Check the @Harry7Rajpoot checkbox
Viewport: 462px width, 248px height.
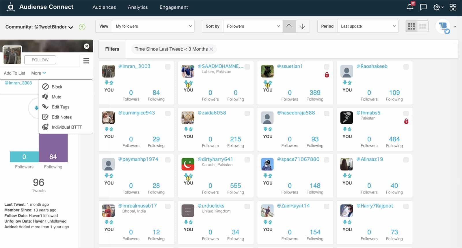406,206
